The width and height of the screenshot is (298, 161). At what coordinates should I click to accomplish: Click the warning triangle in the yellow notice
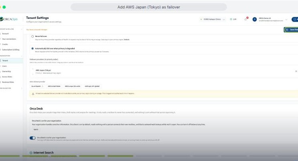click(33, 94)
